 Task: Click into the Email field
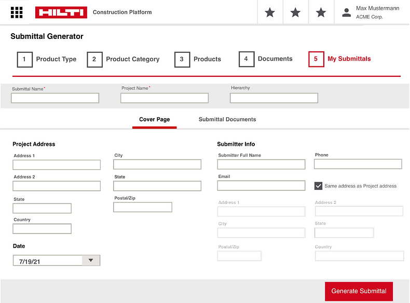pyautogui.click(x=261, y=186)
